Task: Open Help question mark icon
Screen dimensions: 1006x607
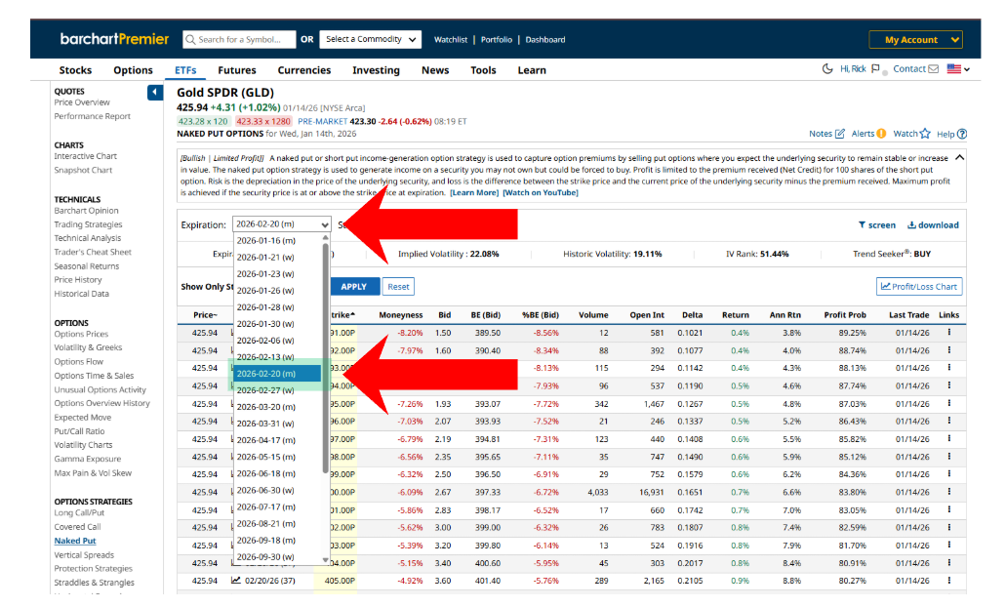Action: pos(962,134)
